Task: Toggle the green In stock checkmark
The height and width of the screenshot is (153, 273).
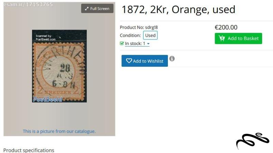Action: 122,43
